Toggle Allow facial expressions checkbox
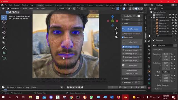 click(x=123, y=34)
